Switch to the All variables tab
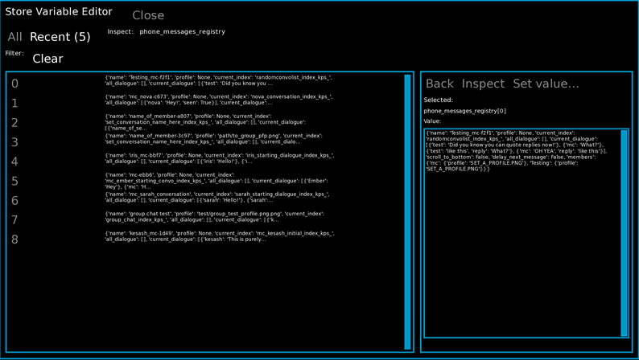The width and height of the screenshot is (639, 360). 14,37
